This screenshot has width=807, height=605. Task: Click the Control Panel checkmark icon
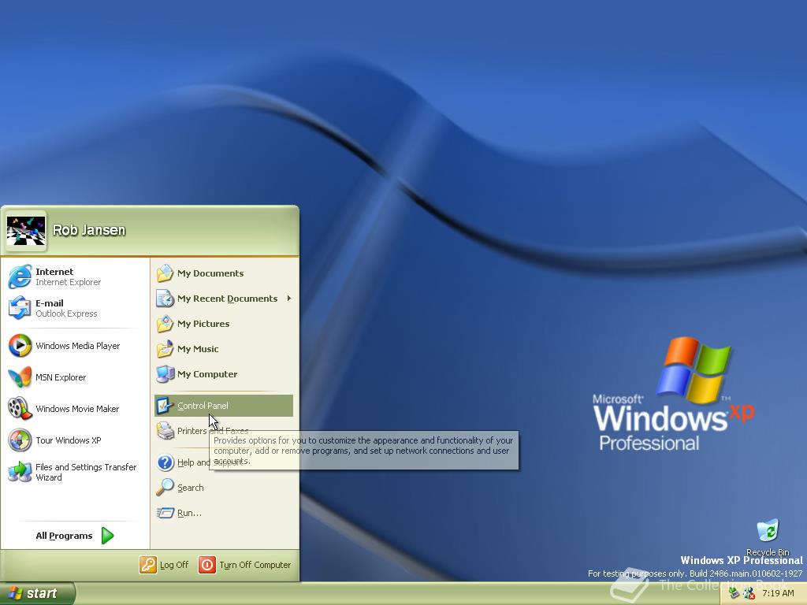(x=165, y=406)
